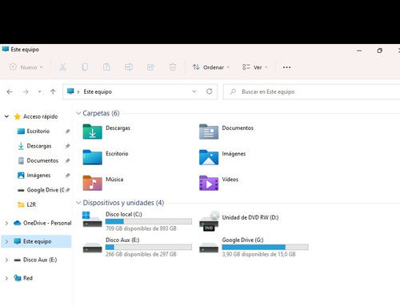Click the Disco Aux (E:) usage bar

[149, 247]
